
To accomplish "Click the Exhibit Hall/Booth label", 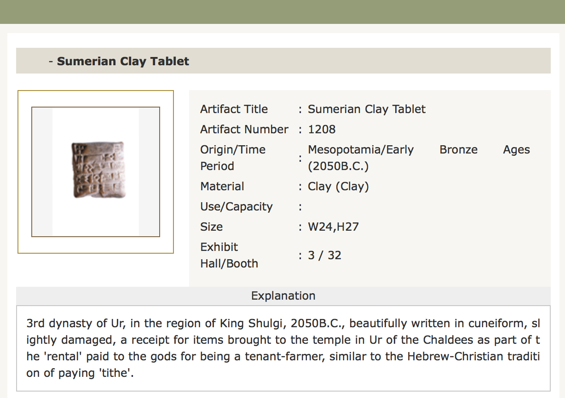I will click(x=229, y=255).
